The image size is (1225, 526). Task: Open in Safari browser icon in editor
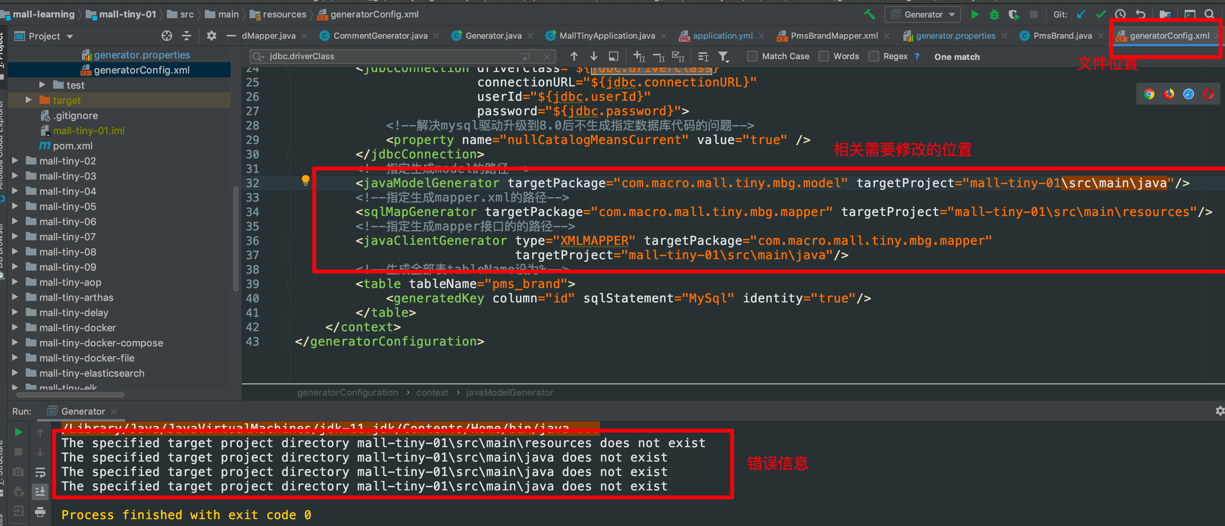[x=1188, y=94]
